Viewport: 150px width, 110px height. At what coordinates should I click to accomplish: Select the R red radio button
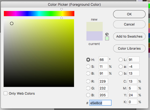[88, 81]
